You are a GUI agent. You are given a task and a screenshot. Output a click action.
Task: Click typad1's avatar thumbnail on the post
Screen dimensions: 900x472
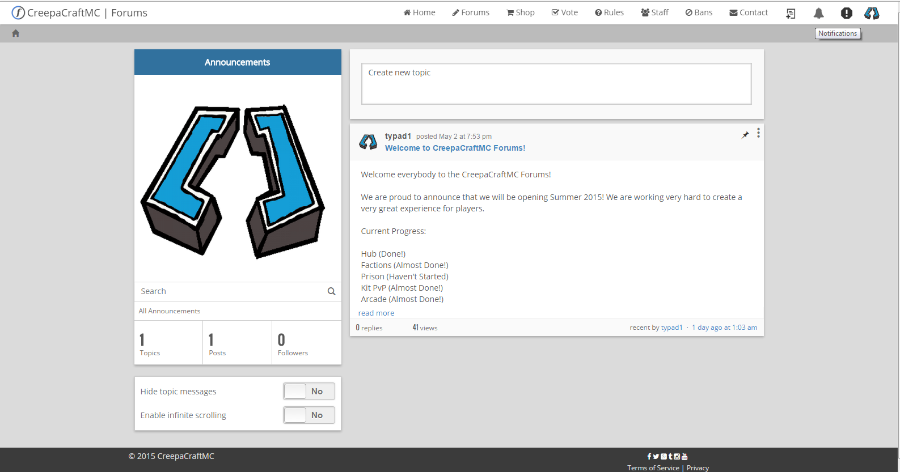tap(368, 142)
